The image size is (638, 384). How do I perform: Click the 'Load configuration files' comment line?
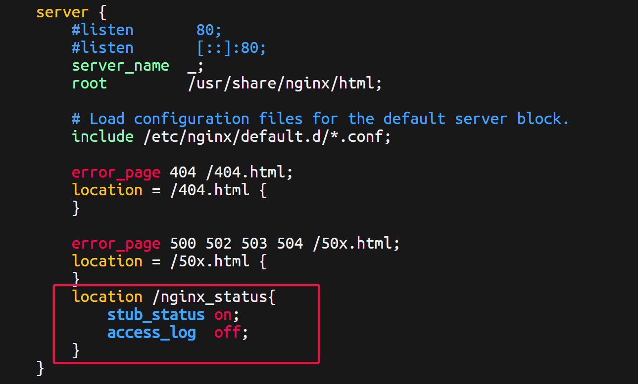point(320,119)
